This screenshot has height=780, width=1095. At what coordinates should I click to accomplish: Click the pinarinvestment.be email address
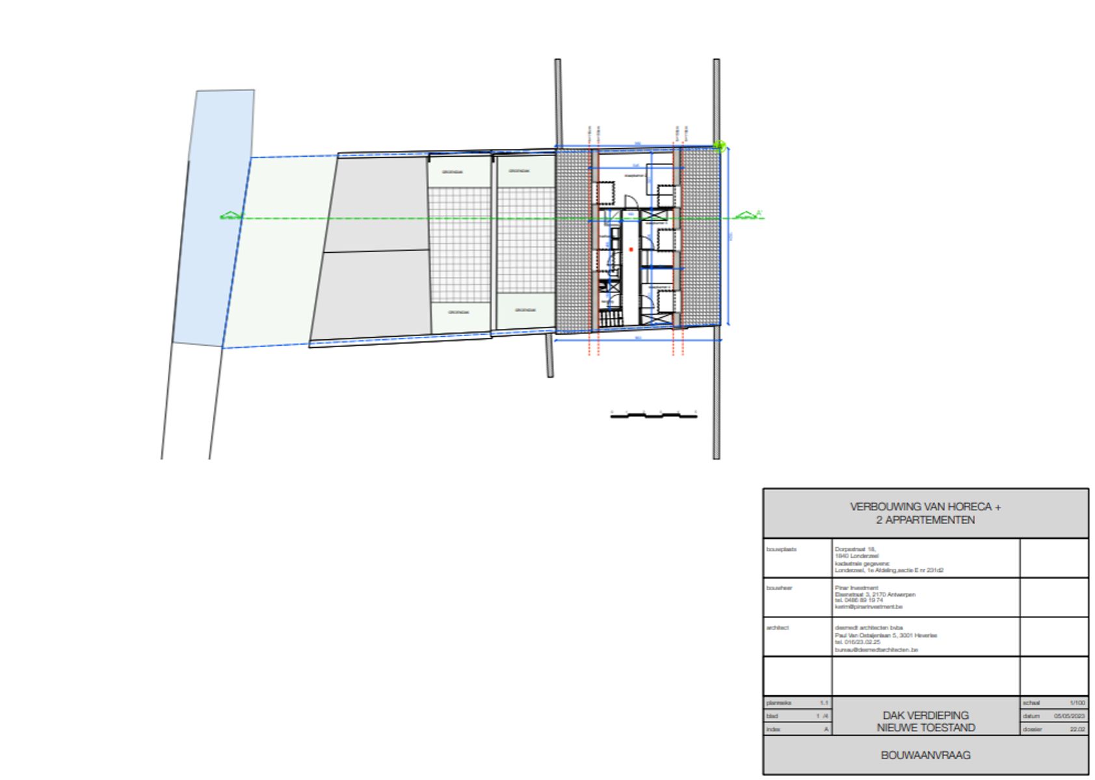pos(869,607)
